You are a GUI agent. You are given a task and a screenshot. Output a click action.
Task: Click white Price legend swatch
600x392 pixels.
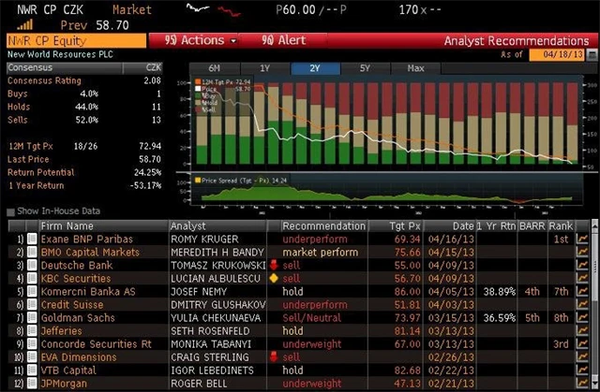point(198,89)
